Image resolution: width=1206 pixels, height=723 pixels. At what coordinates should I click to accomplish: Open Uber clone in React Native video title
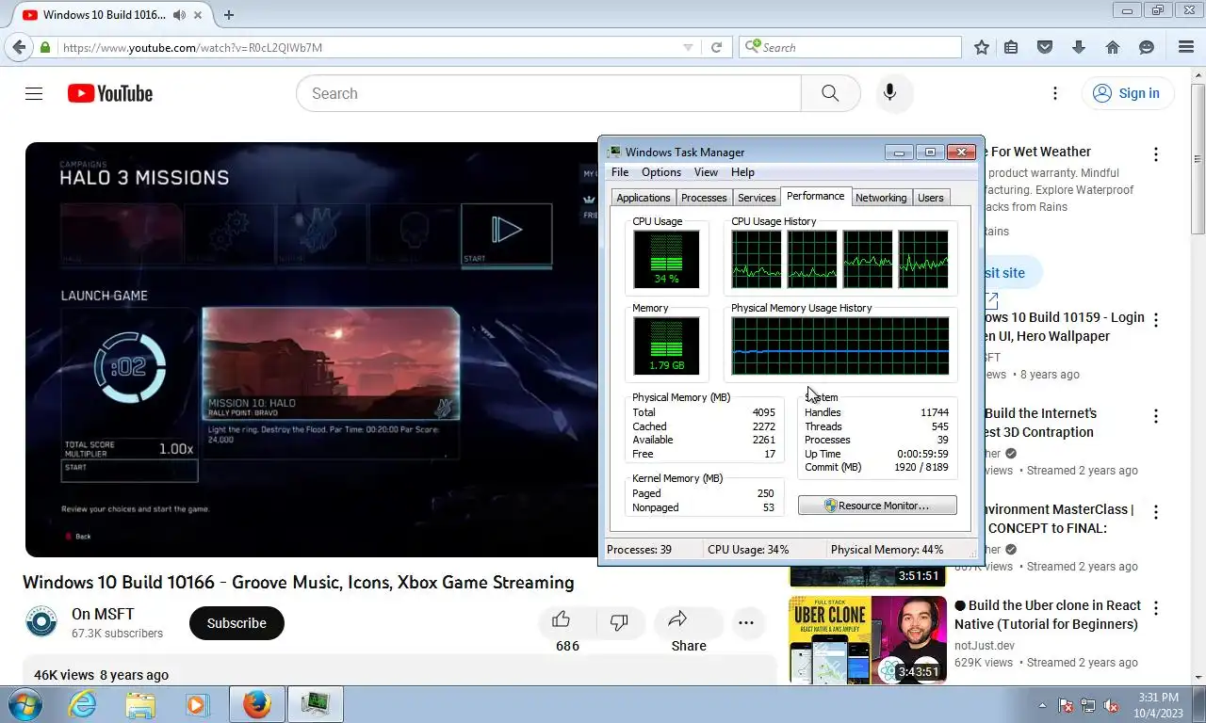(x=1048, y=615)
